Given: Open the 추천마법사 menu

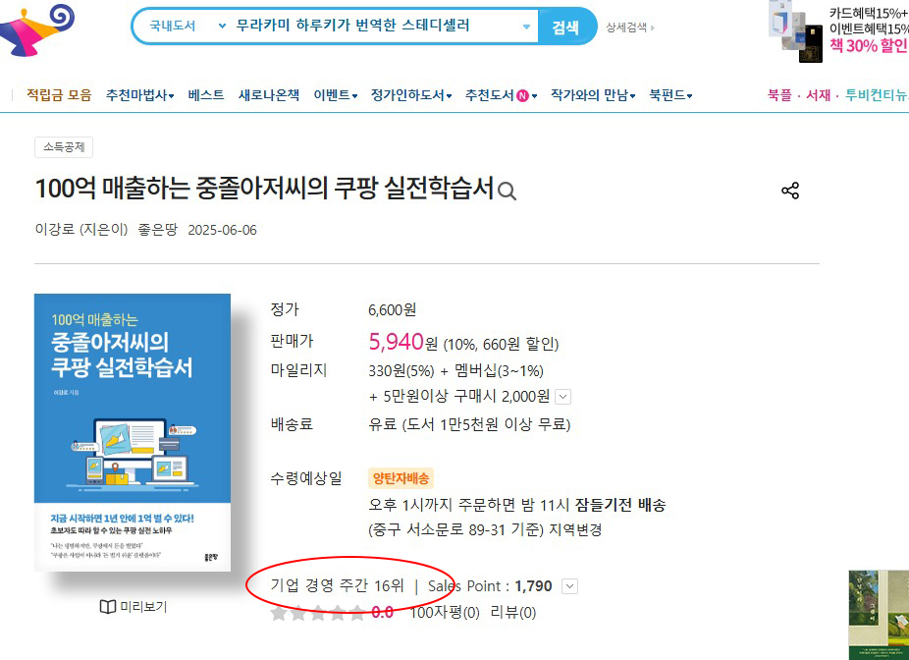Looking at the screenshot, I should [x=139, y=95].
